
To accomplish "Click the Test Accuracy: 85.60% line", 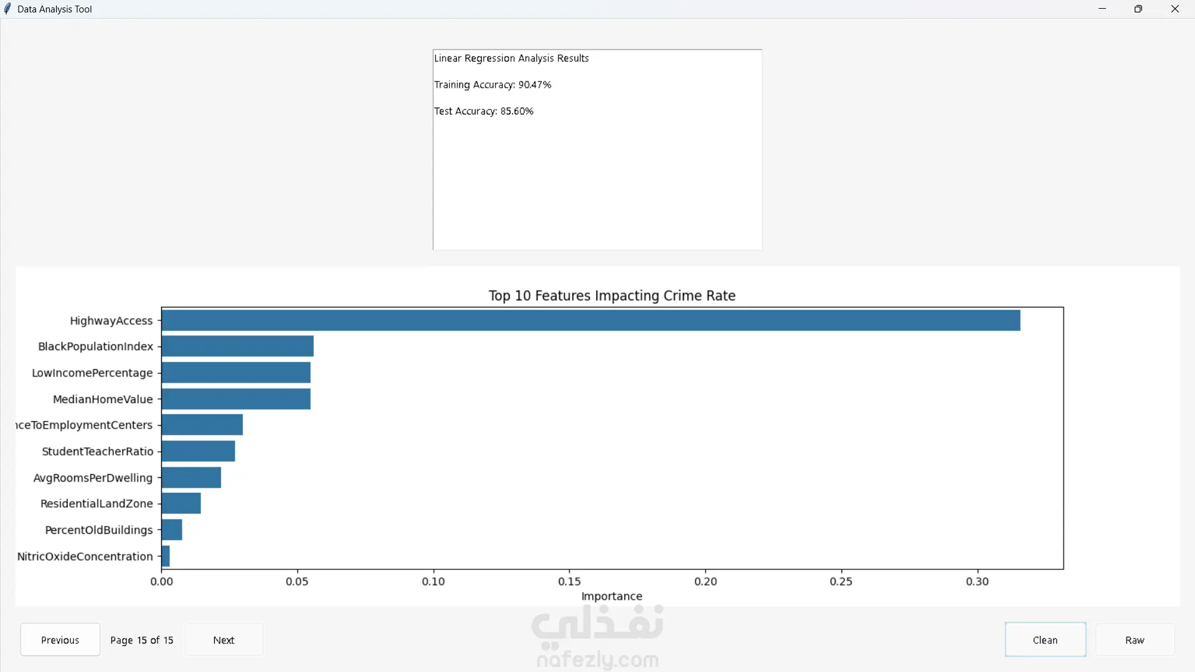I will 484,111.
